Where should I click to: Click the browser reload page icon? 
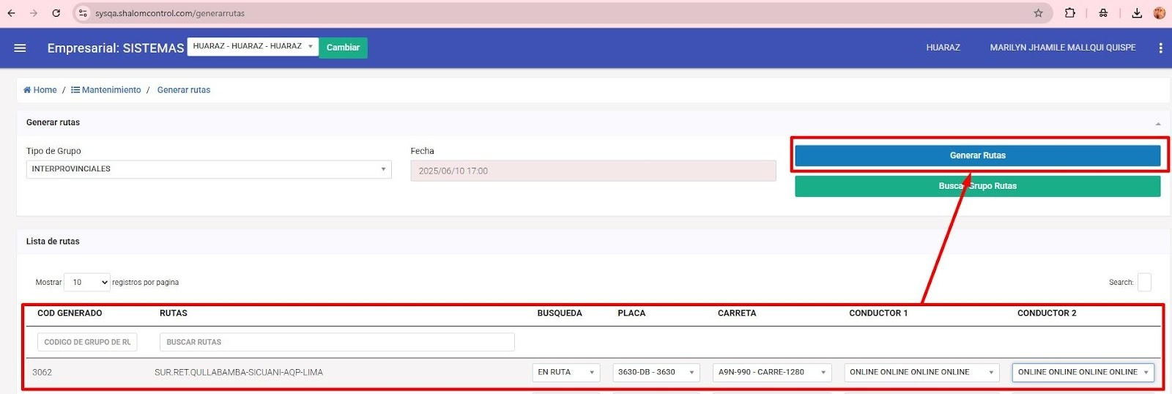click(56, 13)
